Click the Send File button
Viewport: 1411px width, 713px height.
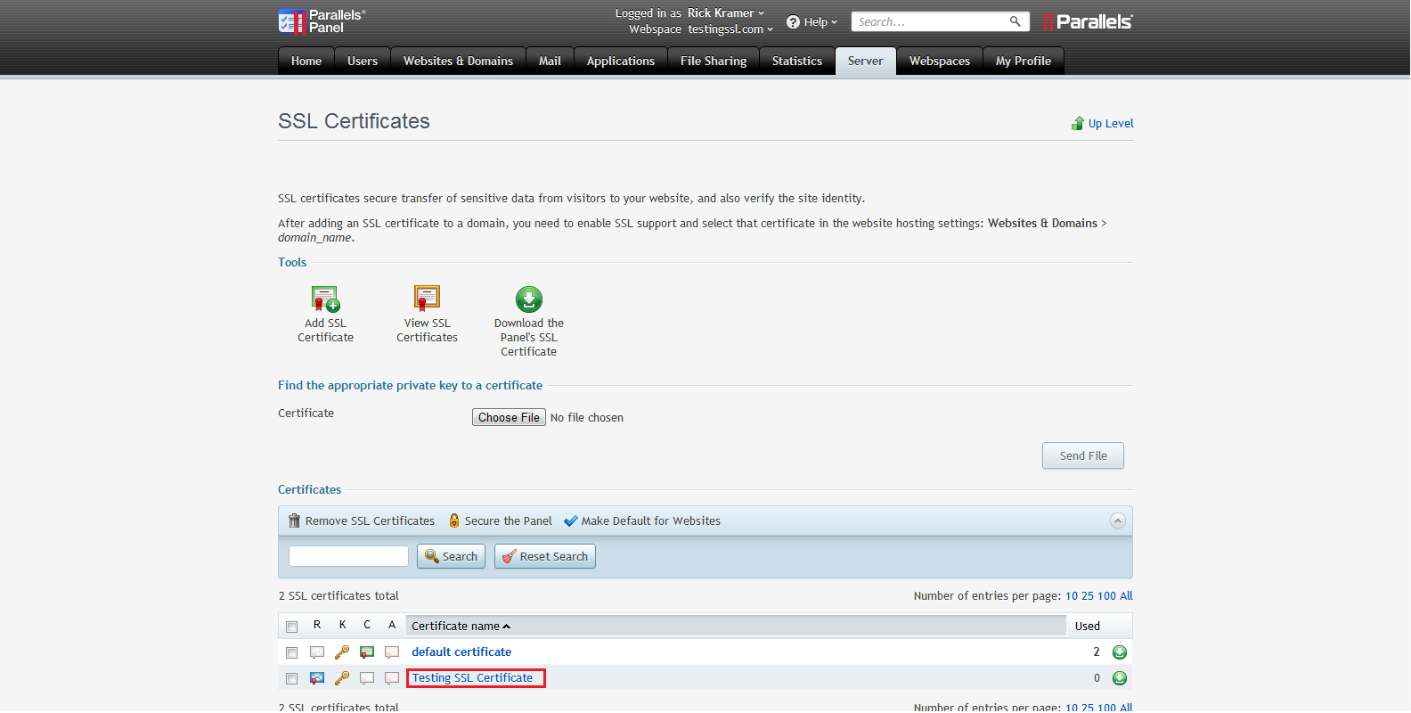1083,455
